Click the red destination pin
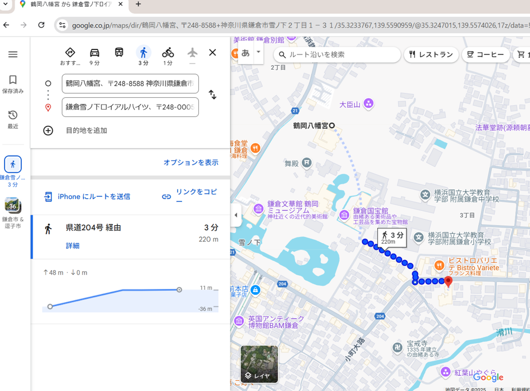 [x=448, y=282]
